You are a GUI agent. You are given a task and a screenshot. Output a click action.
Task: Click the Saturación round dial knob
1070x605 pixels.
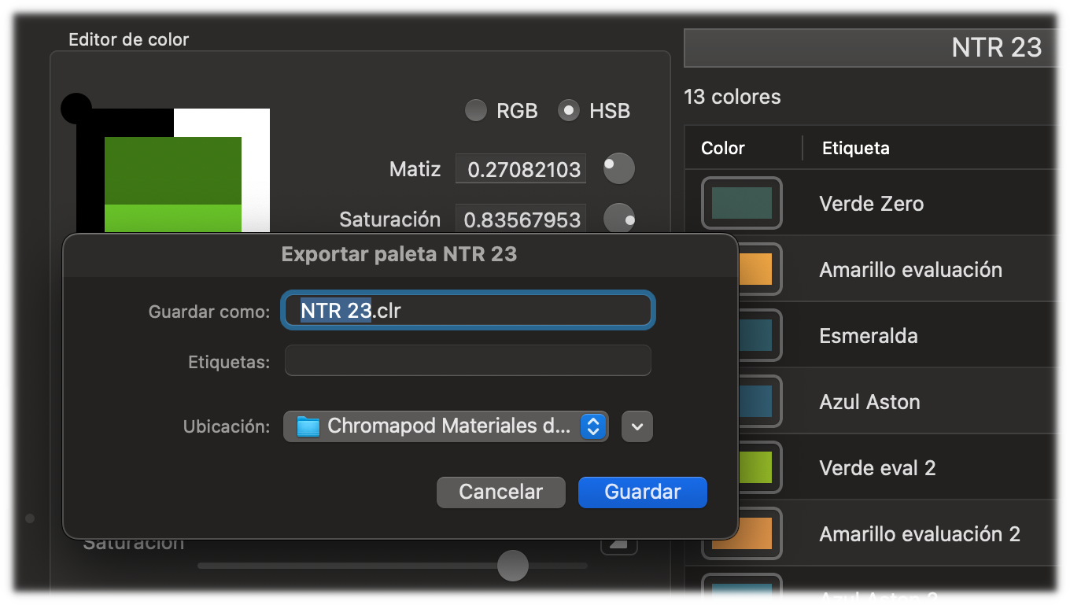[618, 219]
